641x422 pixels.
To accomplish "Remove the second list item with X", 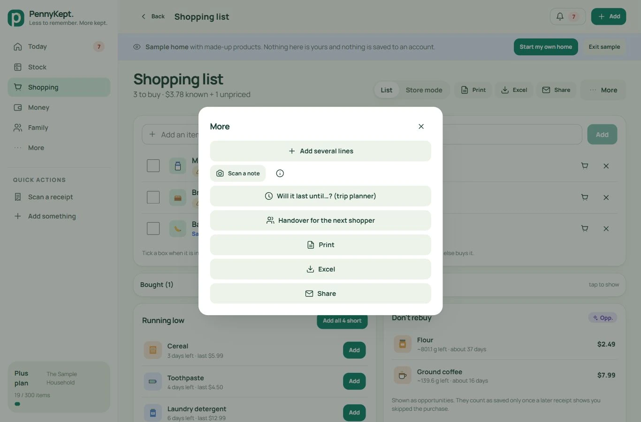I will (x=606, y=197).
